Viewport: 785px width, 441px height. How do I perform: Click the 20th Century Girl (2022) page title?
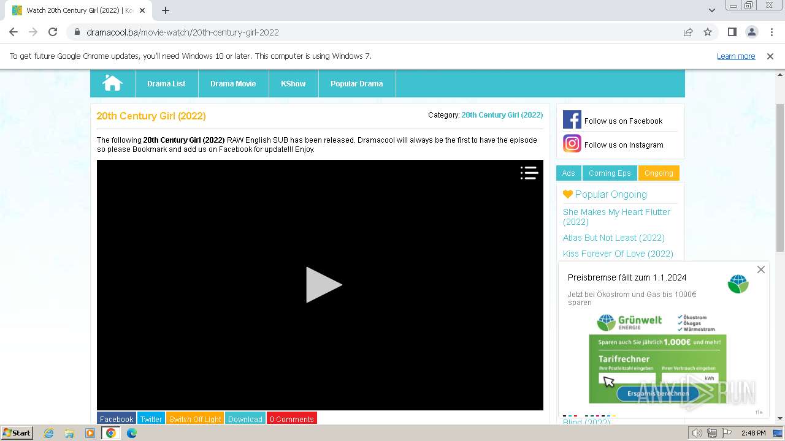coord(151,116)
